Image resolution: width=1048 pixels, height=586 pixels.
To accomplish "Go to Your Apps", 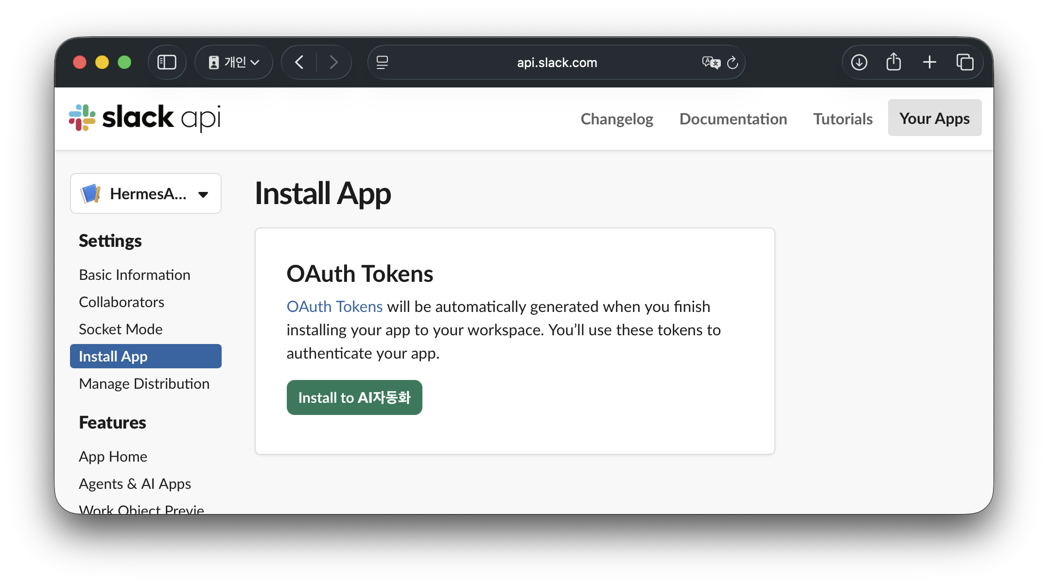I will pos(934,118).
